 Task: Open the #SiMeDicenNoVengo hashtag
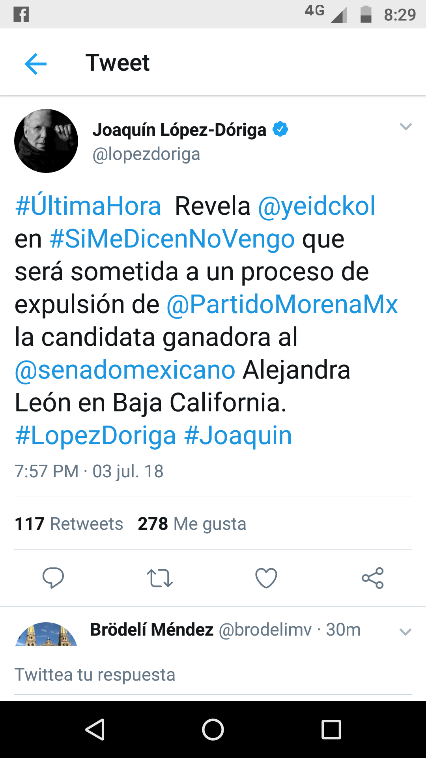pos(172,239)
